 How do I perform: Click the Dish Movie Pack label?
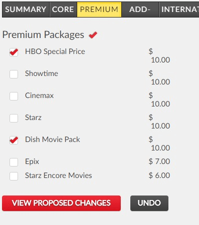[x=53, y=139]
